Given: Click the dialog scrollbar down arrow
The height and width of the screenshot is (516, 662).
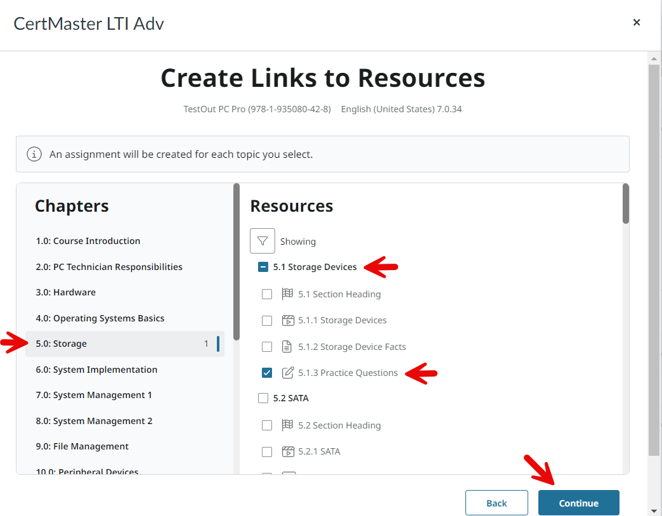Looking at the screenshot, I should pos(654,512).
